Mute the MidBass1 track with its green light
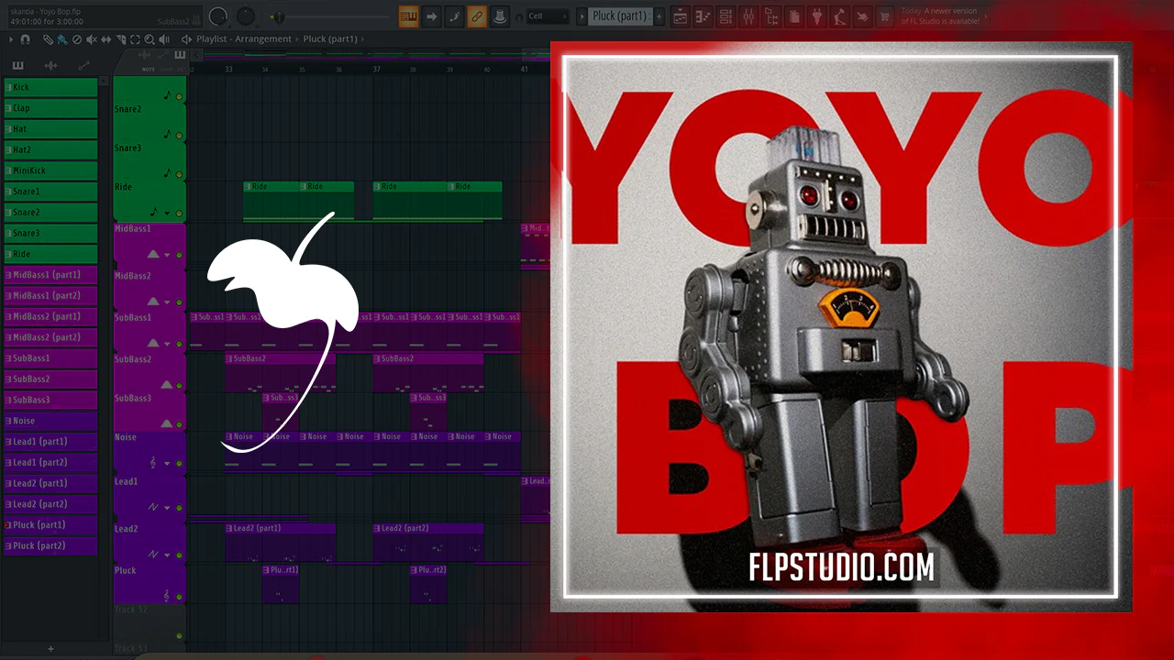Viewport: 1174px width, 660px height. (179, 255)
